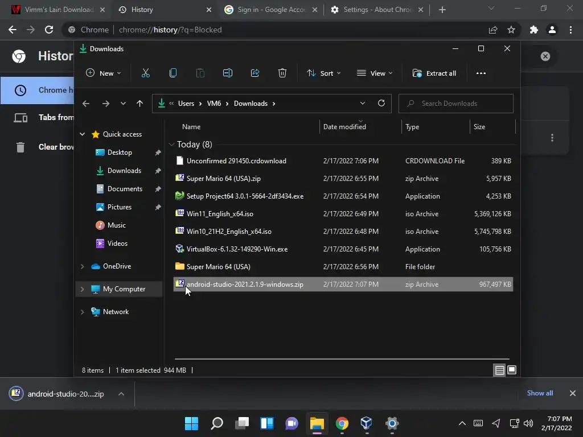Refresh the Downloads folder view
Viewport: 583px width, 437px height.
[381, 104]
